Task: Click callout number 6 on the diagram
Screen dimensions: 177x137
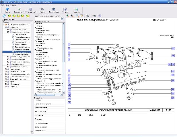Action: pos(69,70)
